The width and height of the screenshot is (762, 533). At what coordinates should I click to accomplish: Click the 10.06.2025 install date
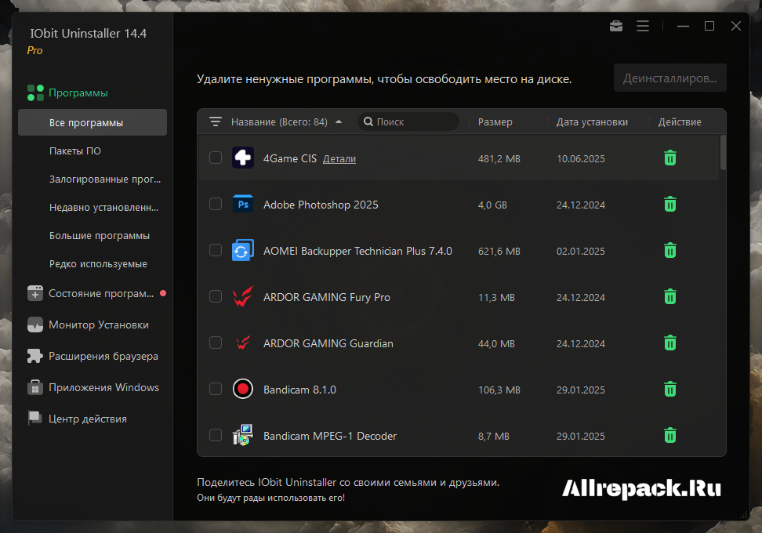(580, 159)
